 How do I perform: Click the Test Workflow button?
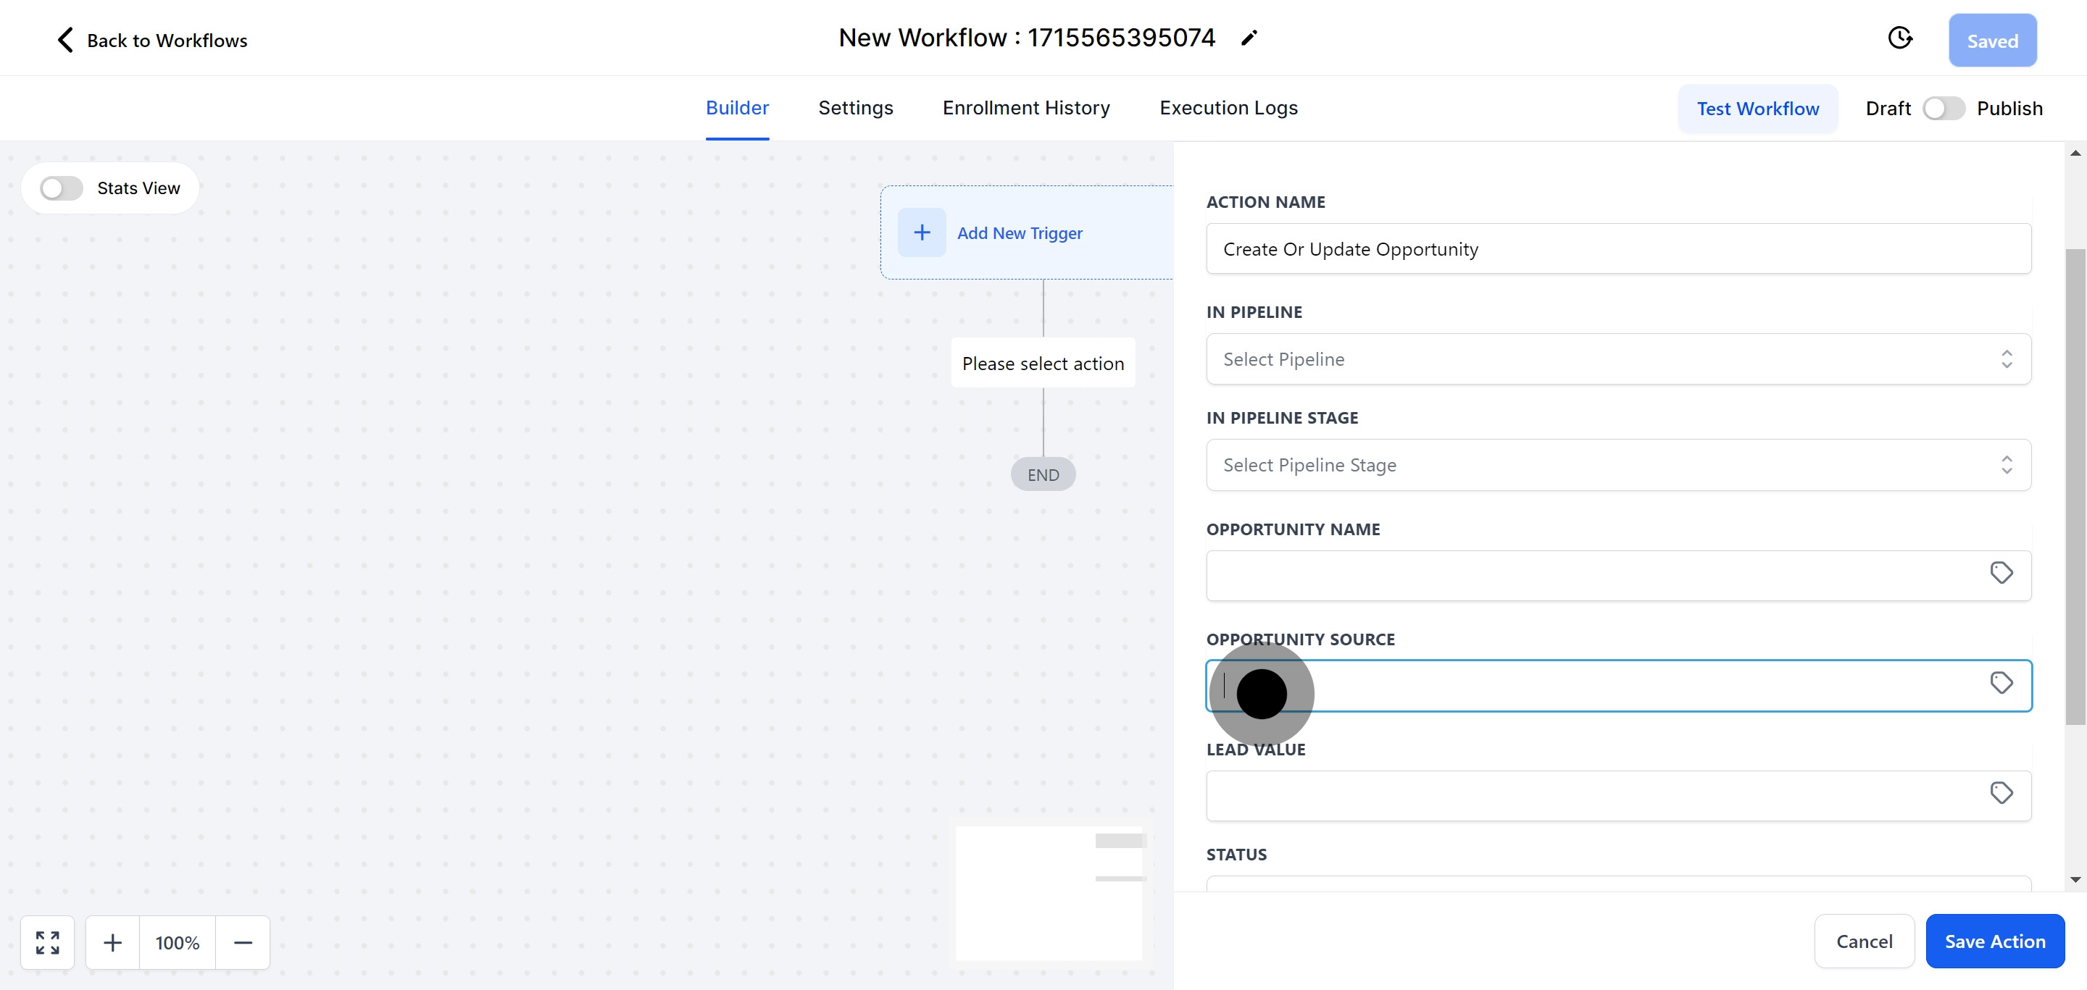click(1757, 109)
